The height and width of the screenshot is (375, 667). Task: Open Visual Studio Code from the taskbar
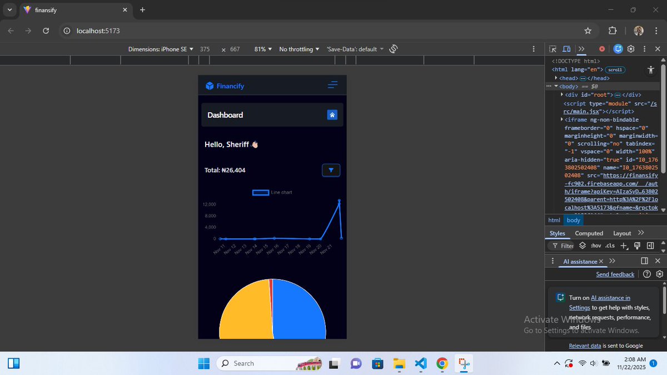(x=420, y=363)
